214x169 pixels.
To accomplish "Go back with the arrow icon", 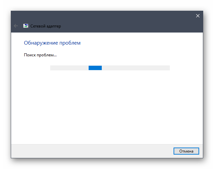I will coord(16,26).
